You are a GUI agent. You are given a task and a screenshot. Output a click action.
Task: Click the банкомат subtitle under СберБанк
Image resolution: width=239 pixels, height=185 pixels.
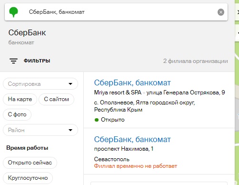(21, 42)
